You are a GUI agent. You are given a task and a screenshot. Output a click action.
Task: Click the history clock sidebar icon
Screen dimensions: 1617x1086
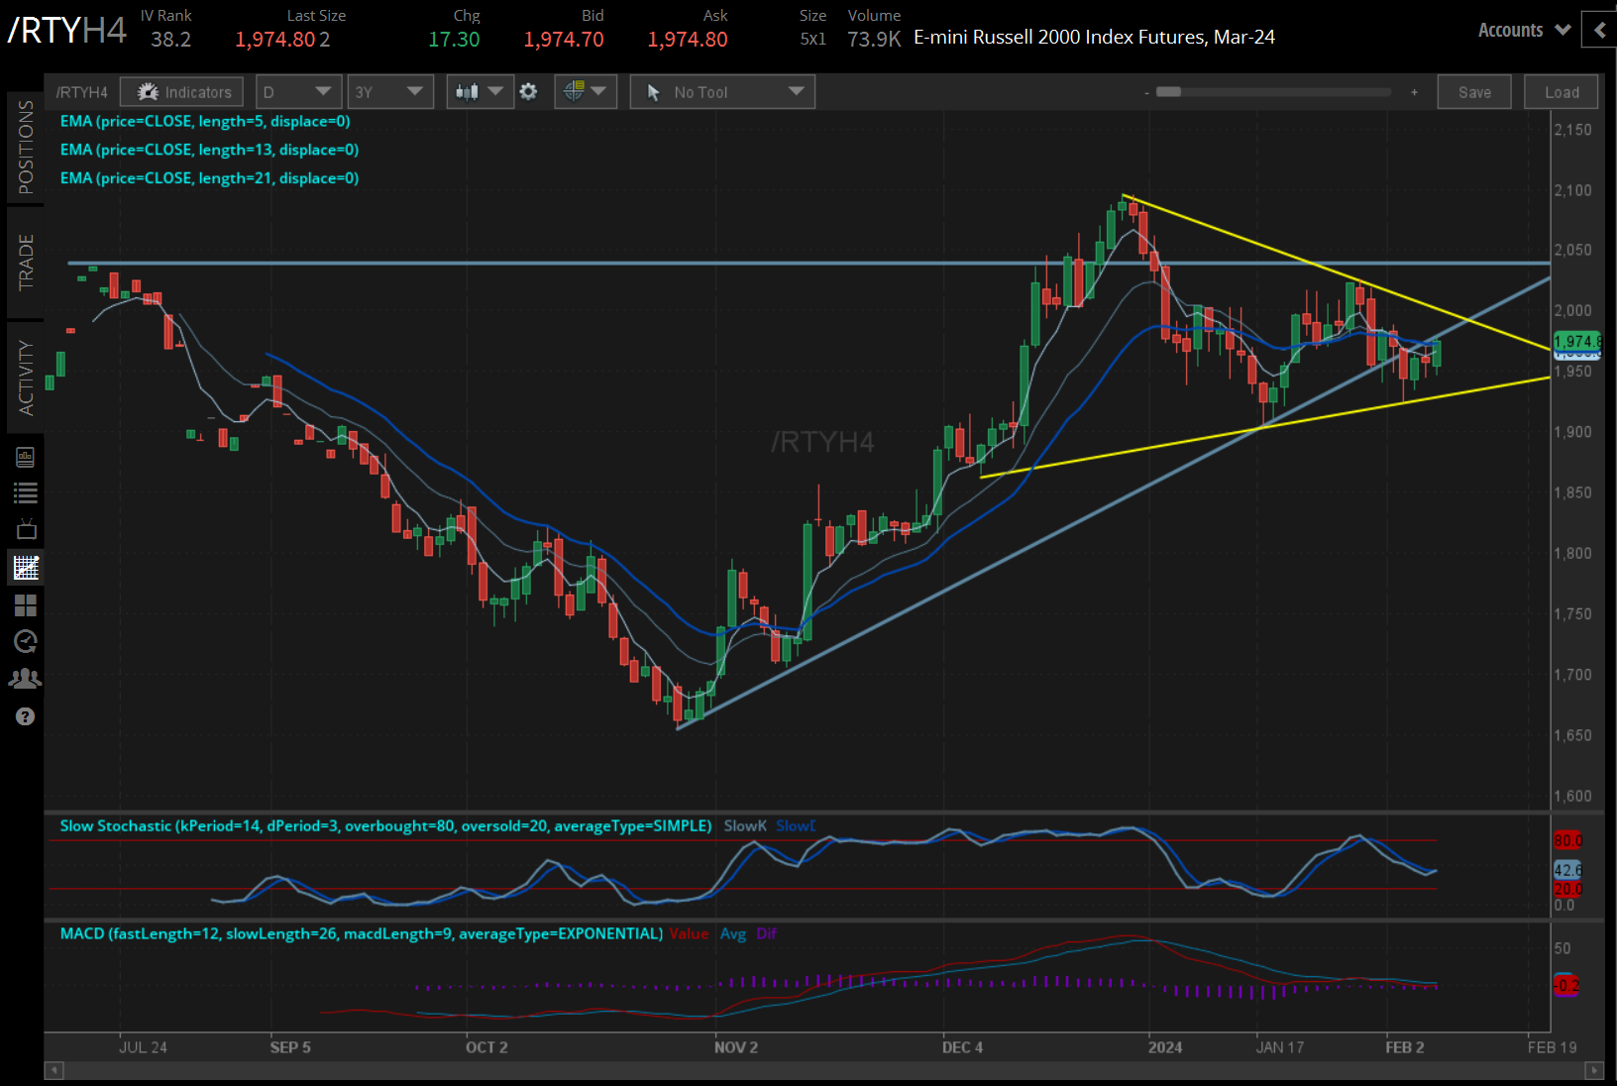point(26,641)
